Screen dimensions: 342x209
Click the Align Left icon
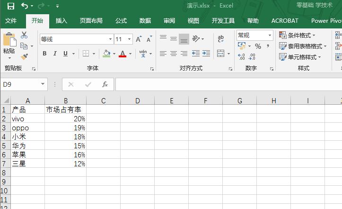tap(163, 54)
